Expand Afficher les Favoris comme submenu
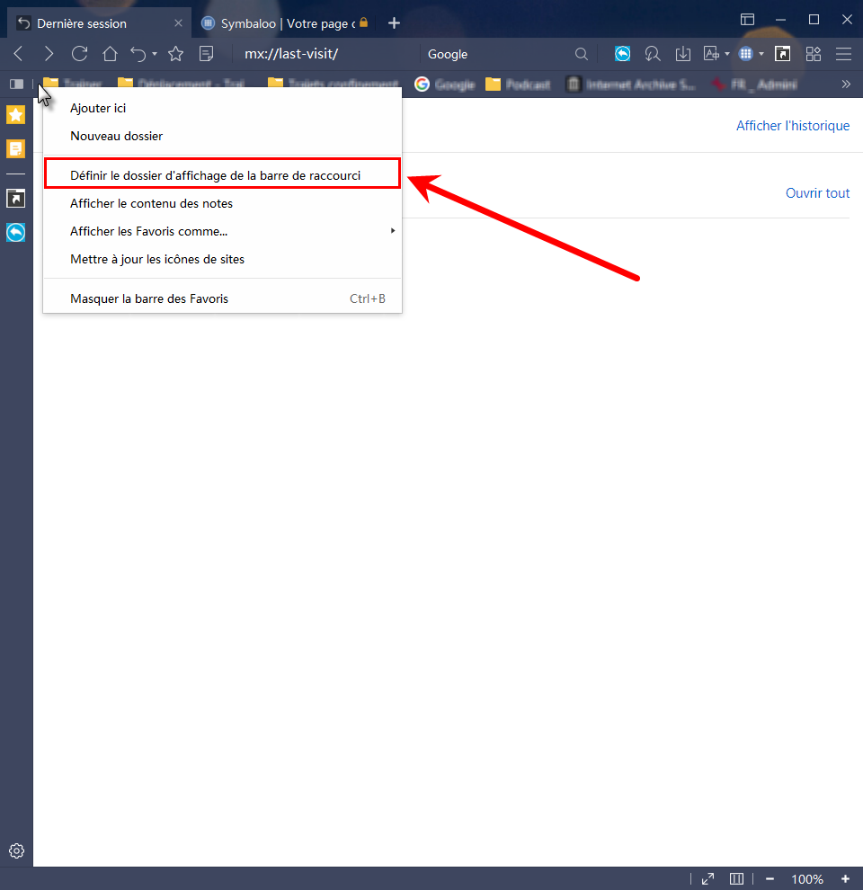 point(223,231)
